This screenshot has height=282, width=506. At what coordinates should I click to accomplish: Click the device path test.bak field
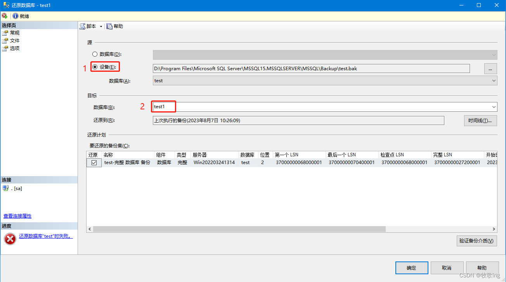pos(311,69)
